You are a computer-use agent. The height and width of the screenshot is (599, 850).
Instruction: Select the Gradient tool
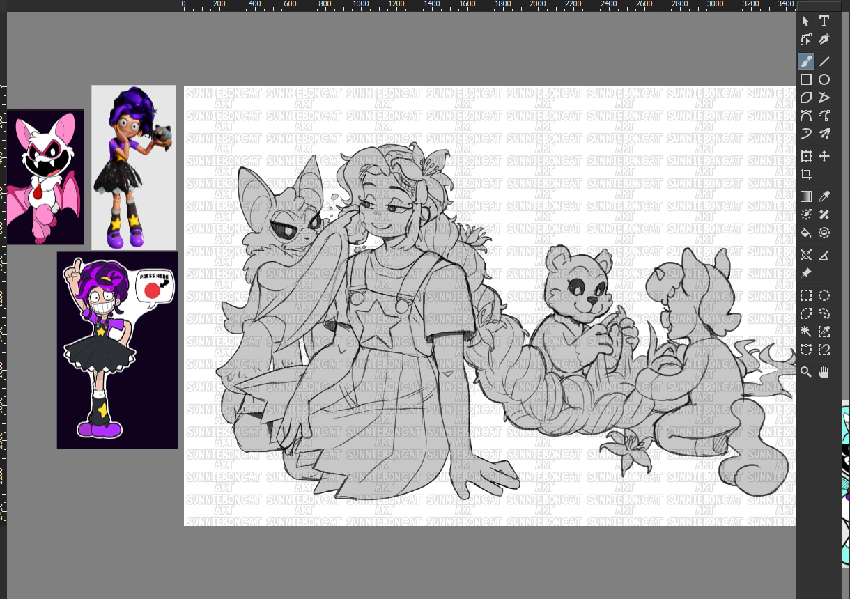click(806, 196)
